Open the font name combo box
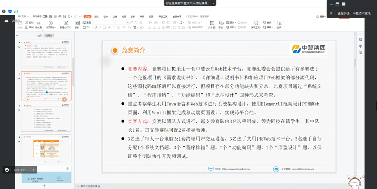This screenshot has width=377, height=189. coord(105,22)
